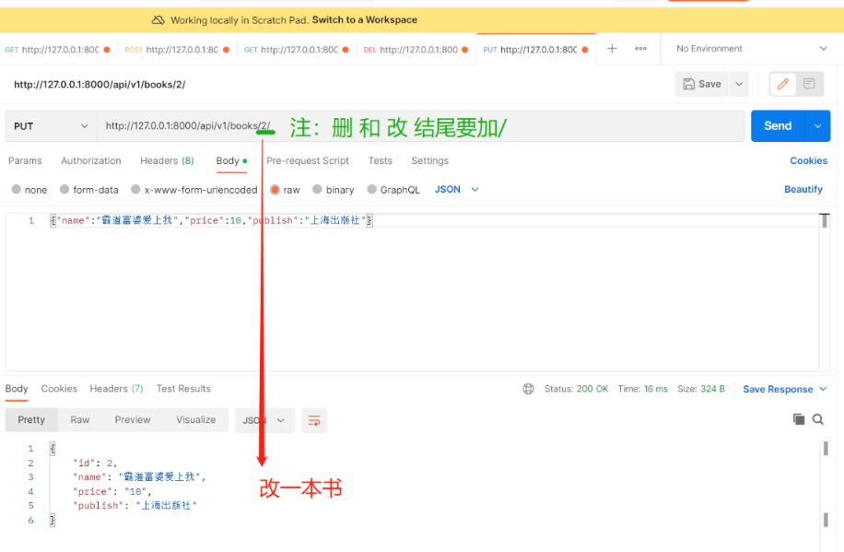Click the response line "price": "10"

pyautogui.click(x=112, y=492)
